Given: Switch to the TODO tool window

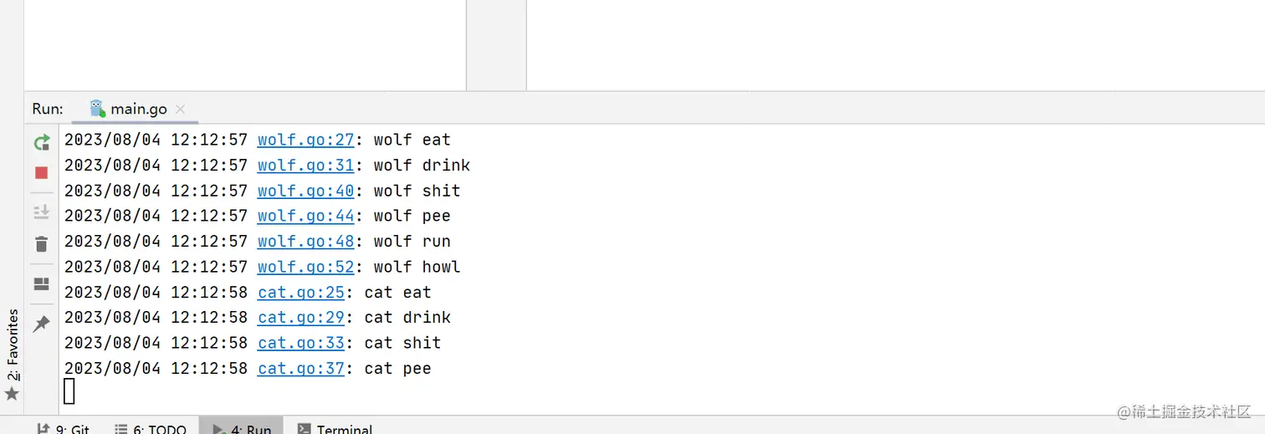Looking at the screenshot, I should pyautogui.click(x=151, y=428).
